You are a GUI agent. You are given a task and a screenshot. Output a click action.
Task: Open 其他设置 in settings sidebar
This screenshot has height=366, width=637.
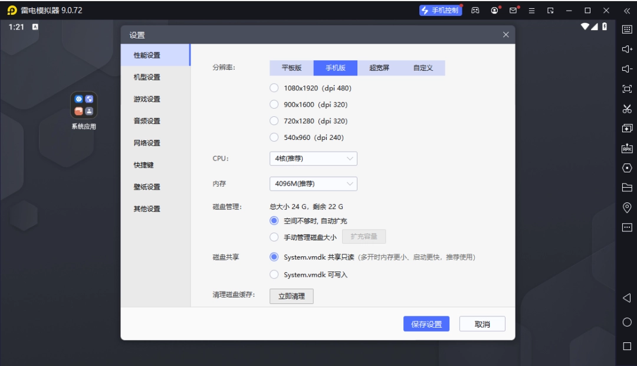tap(155, 208)
